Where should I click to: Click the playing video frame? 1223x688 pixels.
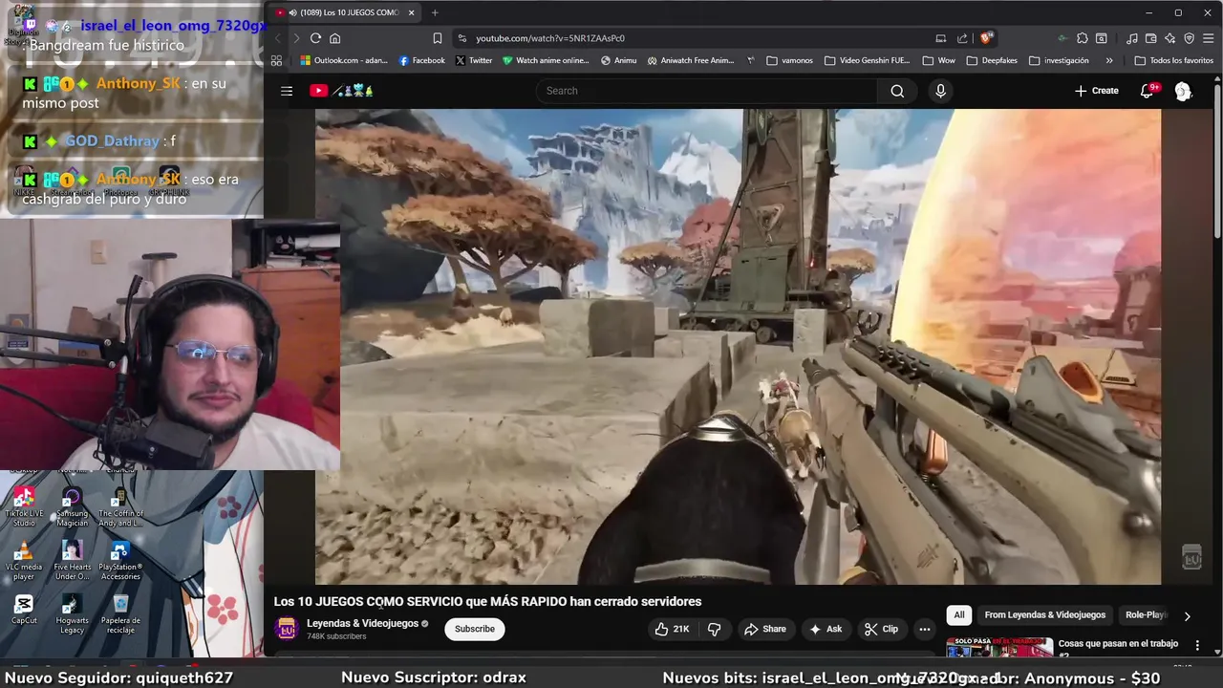(x=738, y=346)
